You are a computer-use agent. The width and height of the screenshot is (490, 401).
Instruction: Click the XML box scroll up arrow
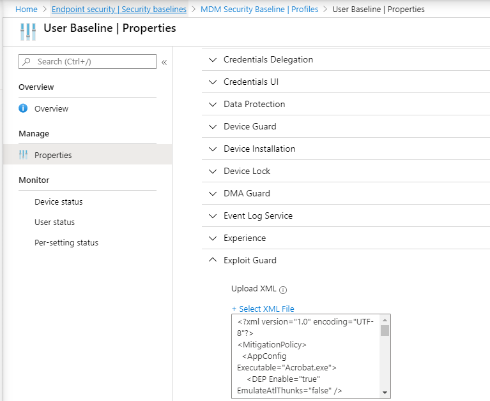pyautogui.click(x=385, y=320)
